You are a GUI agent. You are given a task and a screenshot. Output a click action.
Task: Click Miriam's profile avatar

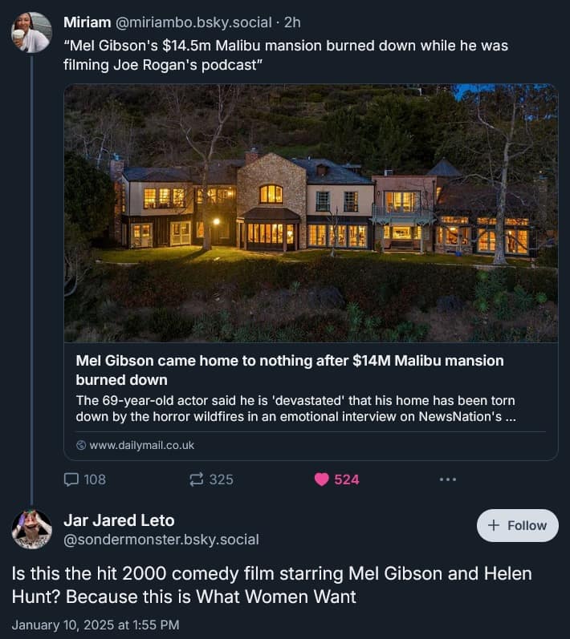[31, 33]
